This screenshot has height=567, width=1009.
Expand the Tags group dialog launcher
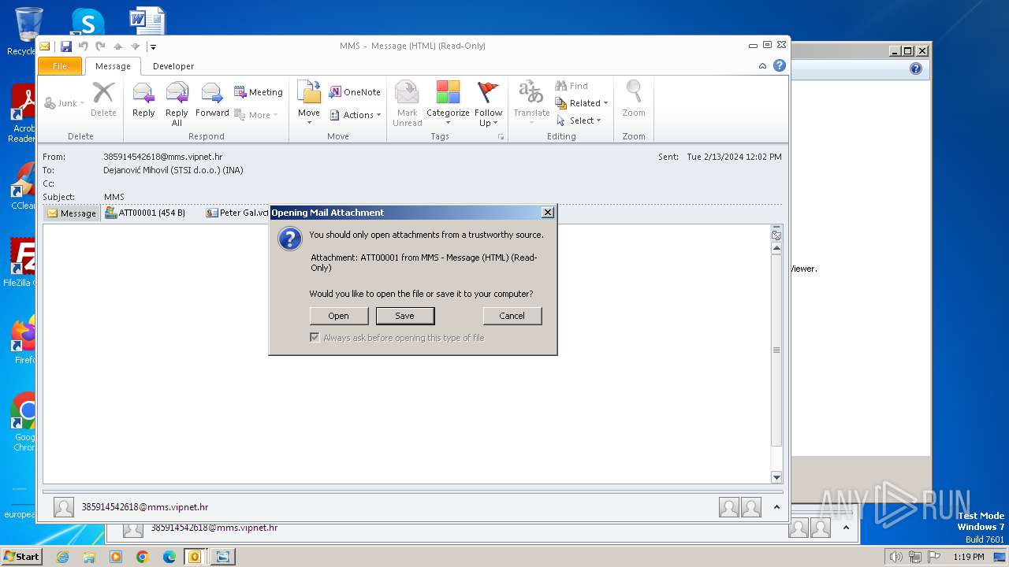point(501,137)
